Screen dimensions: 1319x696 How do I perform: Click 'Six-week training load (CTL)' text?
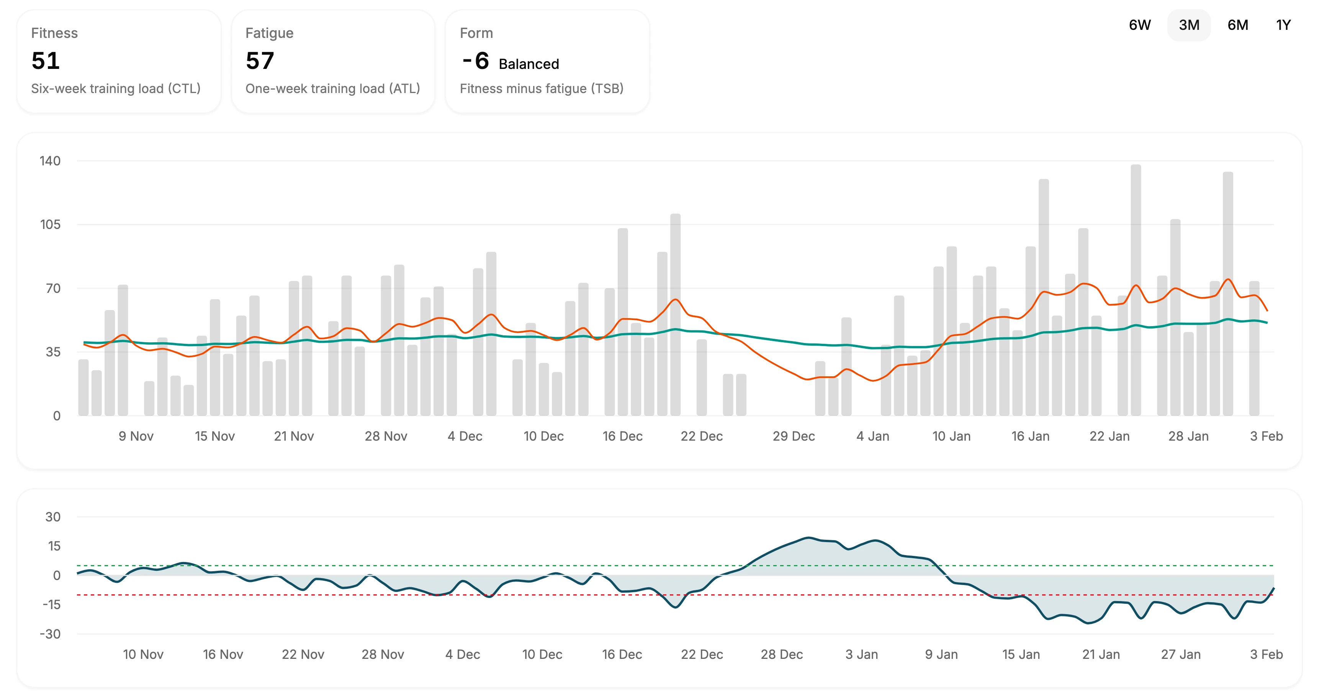[116, 88]
